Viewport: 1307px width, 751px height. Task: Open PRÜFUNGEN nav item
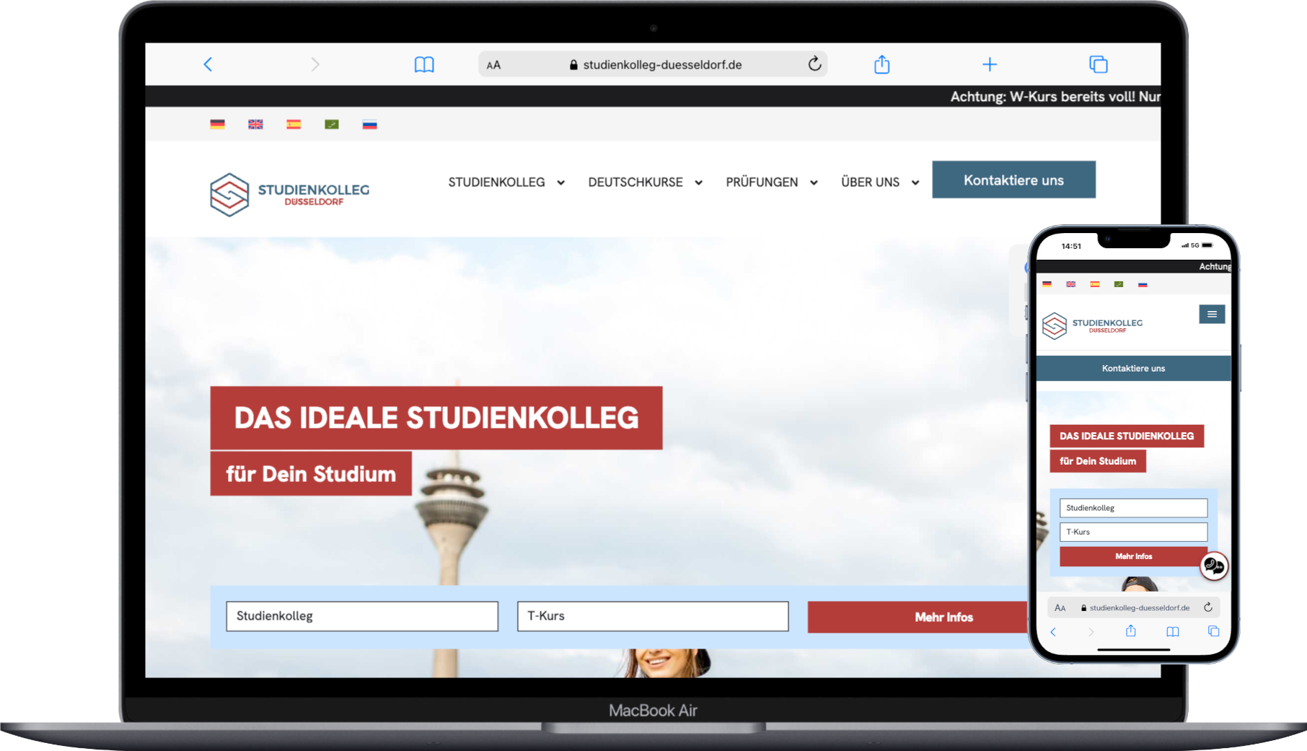(x=762, y=182)
